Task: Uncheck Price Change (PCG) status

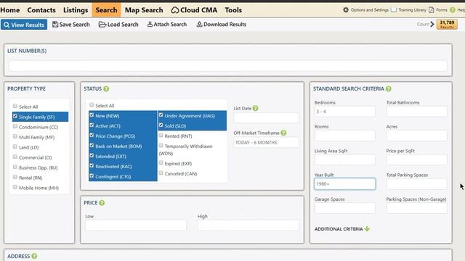Action: (x=92, y=136)
